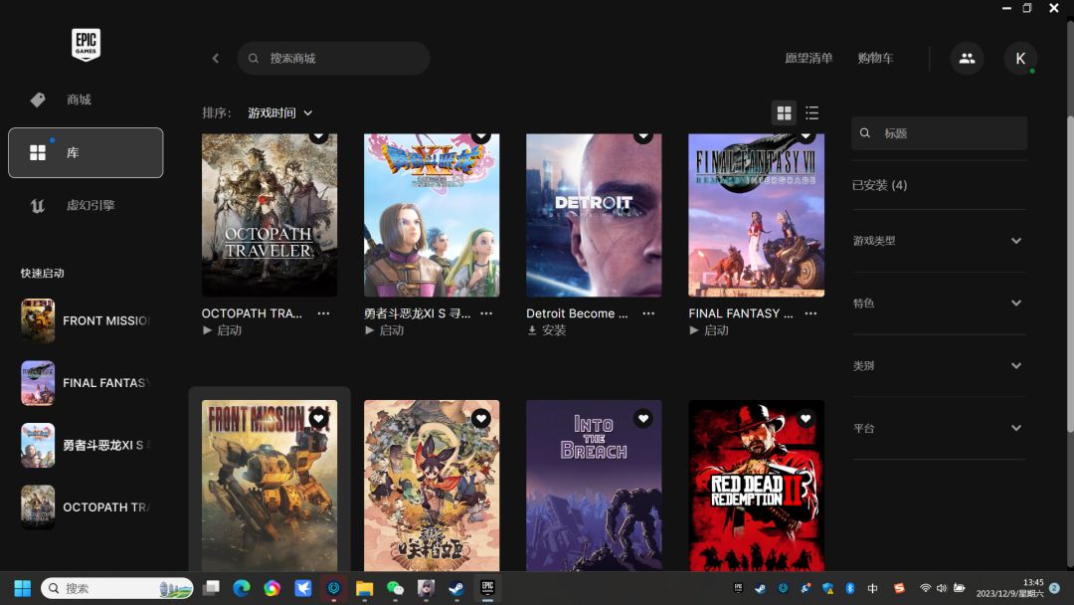
Task: Quick launch 勇者斗恶龙XI S from sidebar
Action: 86,446
